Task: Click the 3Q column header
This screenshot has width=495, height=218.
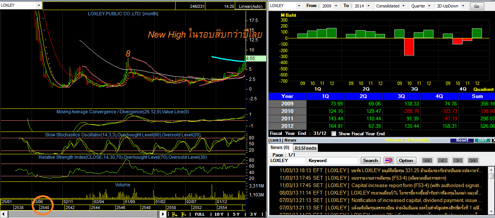Action: coord(401,96)
